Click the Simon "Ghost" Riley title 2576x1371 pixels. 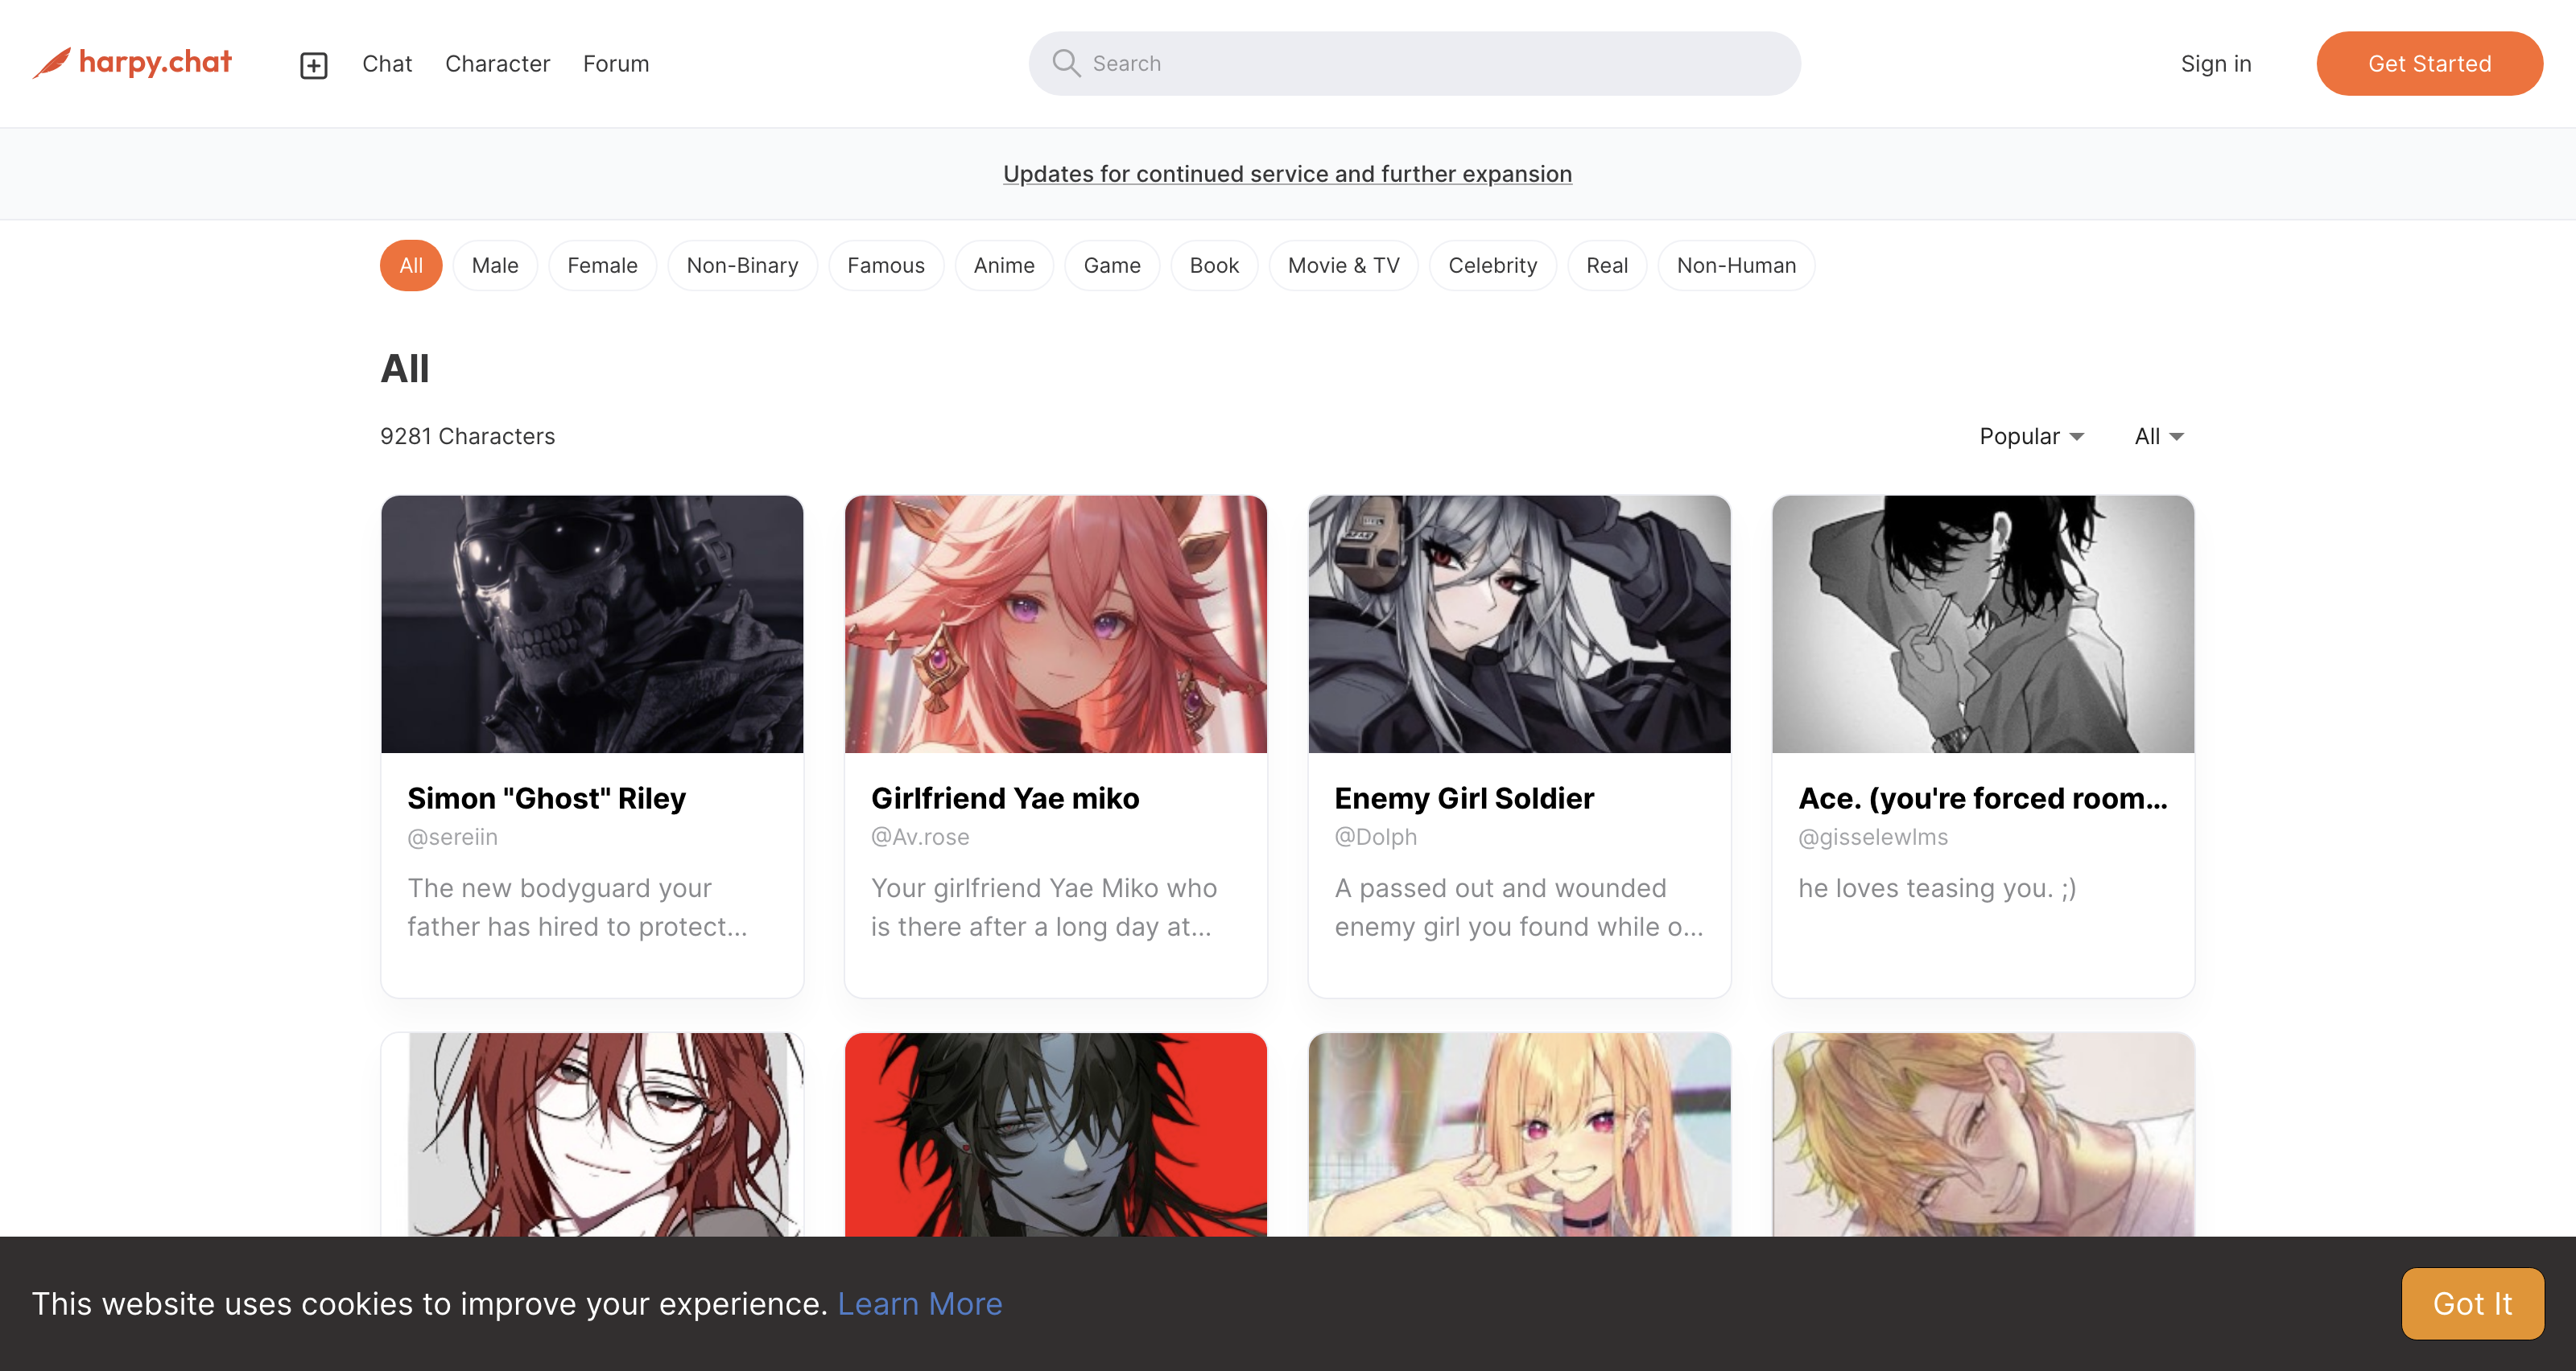point(547,798)
